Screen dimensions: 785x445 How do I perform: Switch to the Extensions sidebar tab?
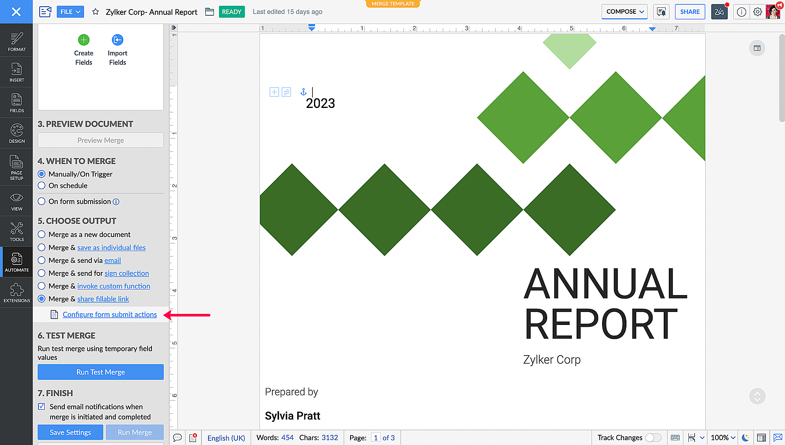coord(16,293)
